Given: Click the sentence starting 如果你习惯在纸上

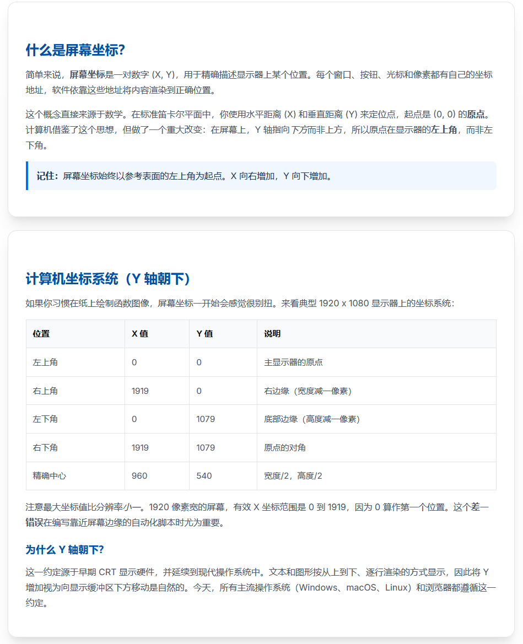Looking at the screenshot, I should pos(240,303).
